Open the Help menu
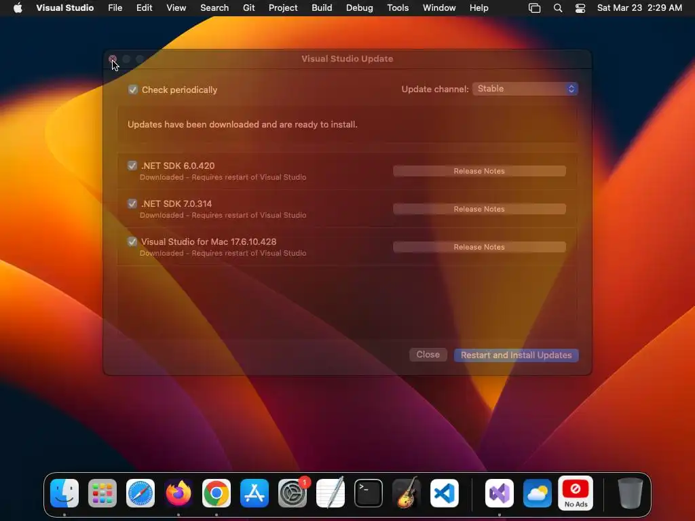This screenshot has height=521, width=695. [479, 8]
